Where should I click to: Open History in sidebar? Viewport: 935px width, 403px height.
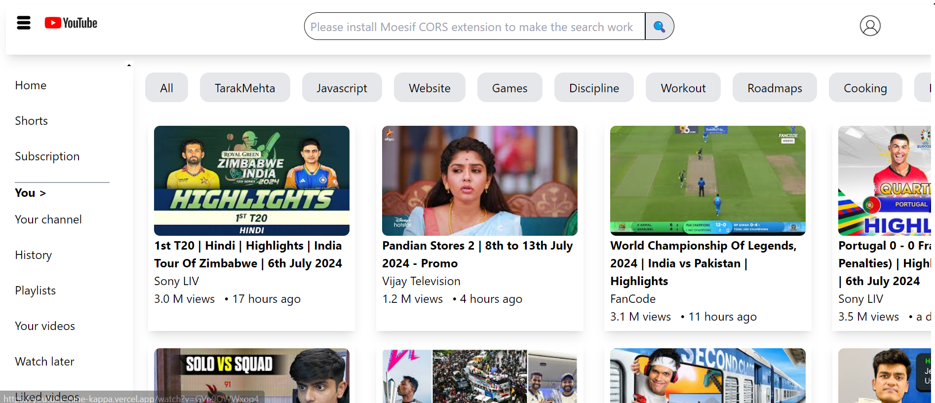[33, 255]
